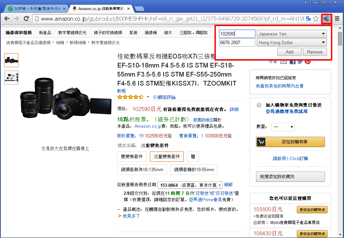Viewport: 344px width, 238px height.
Task: Share the product on Pinterest
Action: pyautogui.click(x=308, y=62)
